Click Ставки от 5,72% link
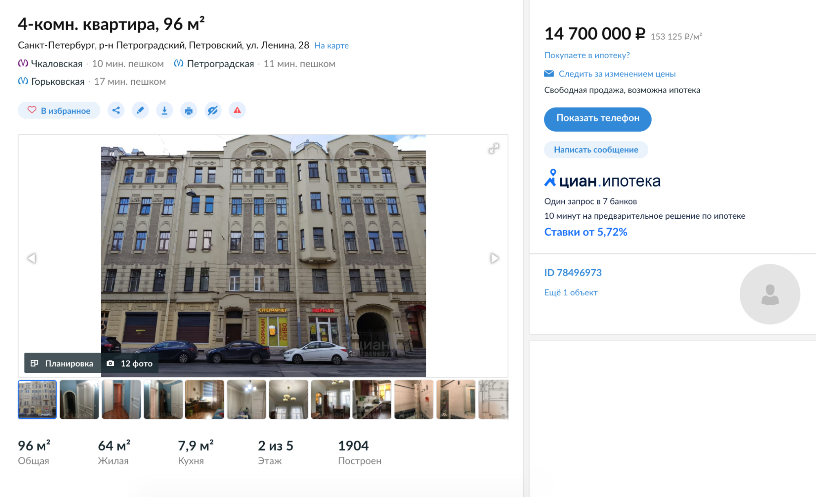The image size is (816, 497). [585, 232]
